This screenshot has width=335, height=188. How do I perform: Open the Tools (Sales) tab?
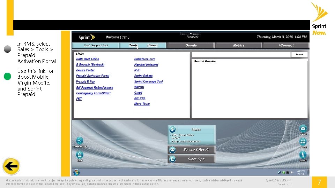pos(143,45)
